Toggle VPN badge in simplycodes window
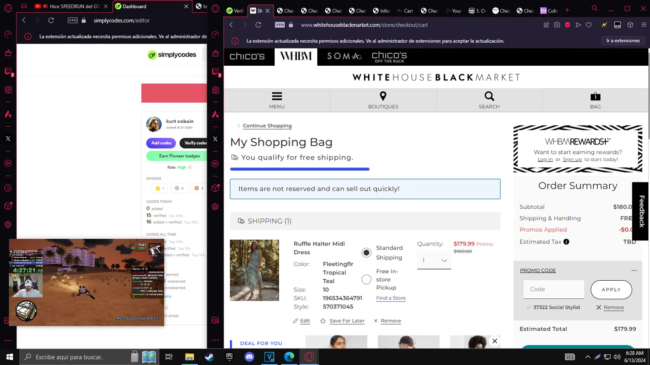The image size is (650, 365). (73, 20)
